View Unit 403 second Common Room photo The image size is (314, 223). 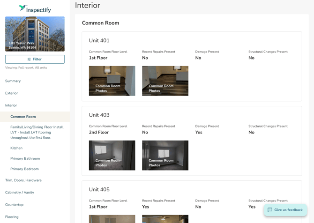165,155
